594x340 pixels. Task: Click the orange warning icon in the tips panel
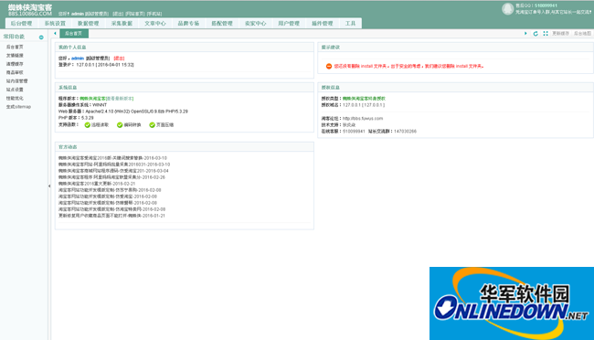click(x=329, y=66)
